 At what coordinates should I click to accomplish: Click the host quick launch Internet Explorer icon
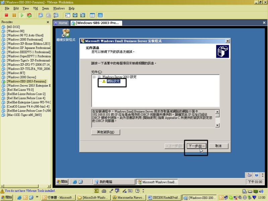(19, 198)
